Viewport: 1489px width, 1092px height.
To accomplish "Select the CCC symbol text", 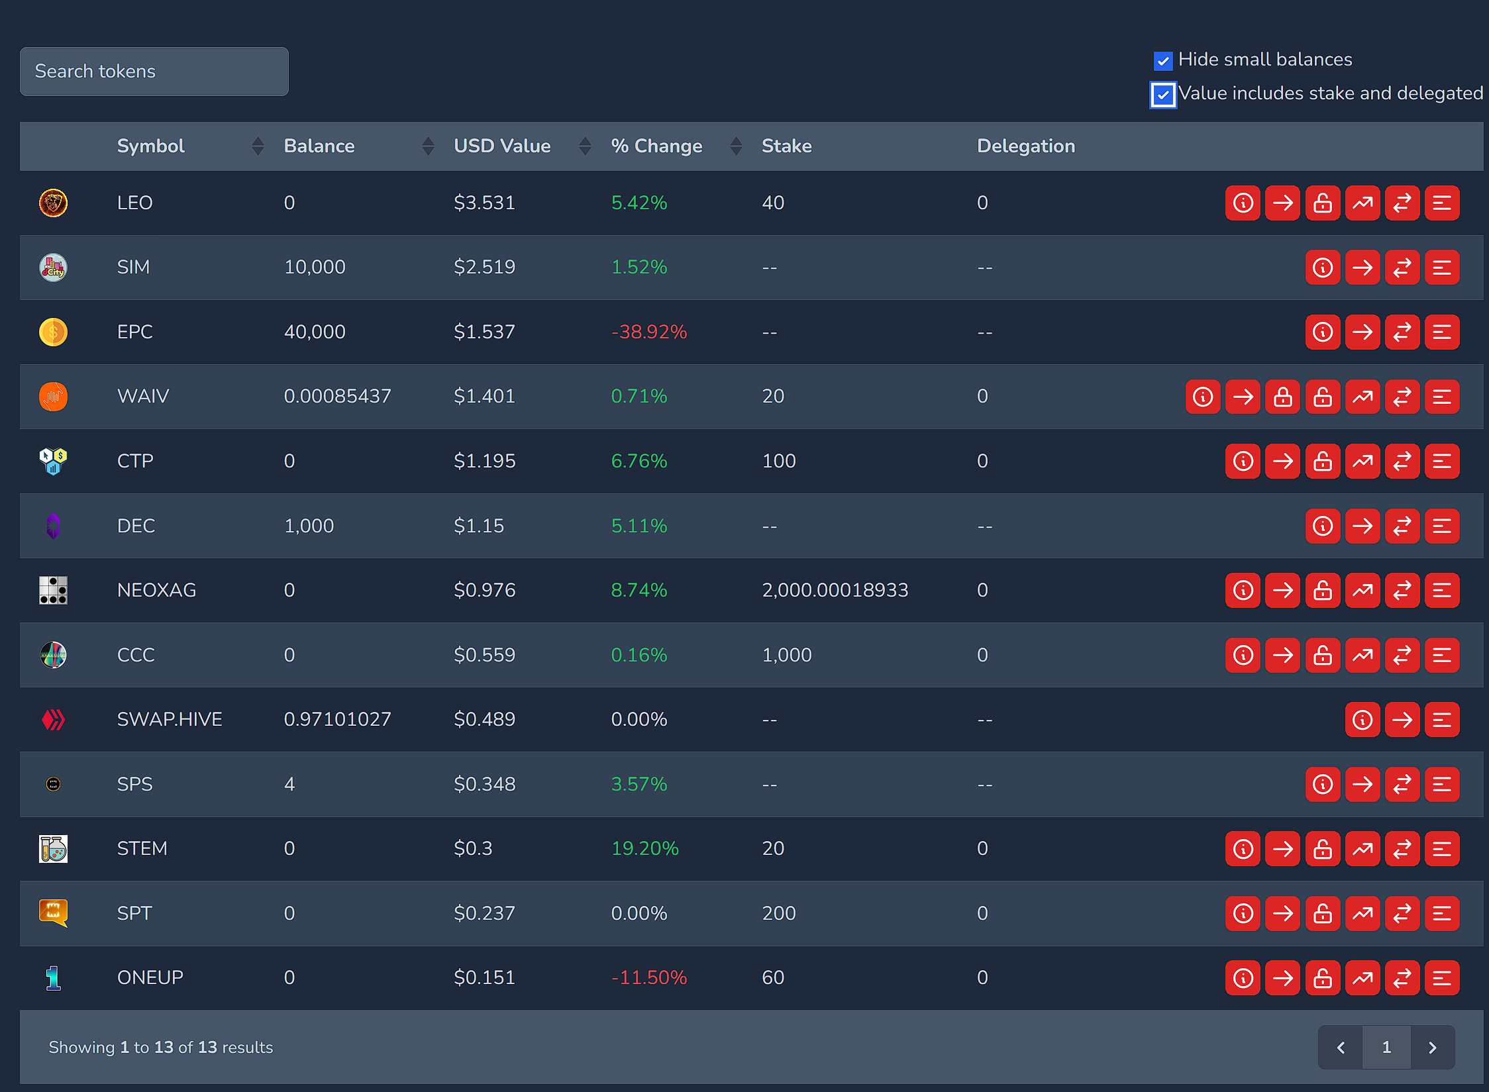I will coord(136,655).
